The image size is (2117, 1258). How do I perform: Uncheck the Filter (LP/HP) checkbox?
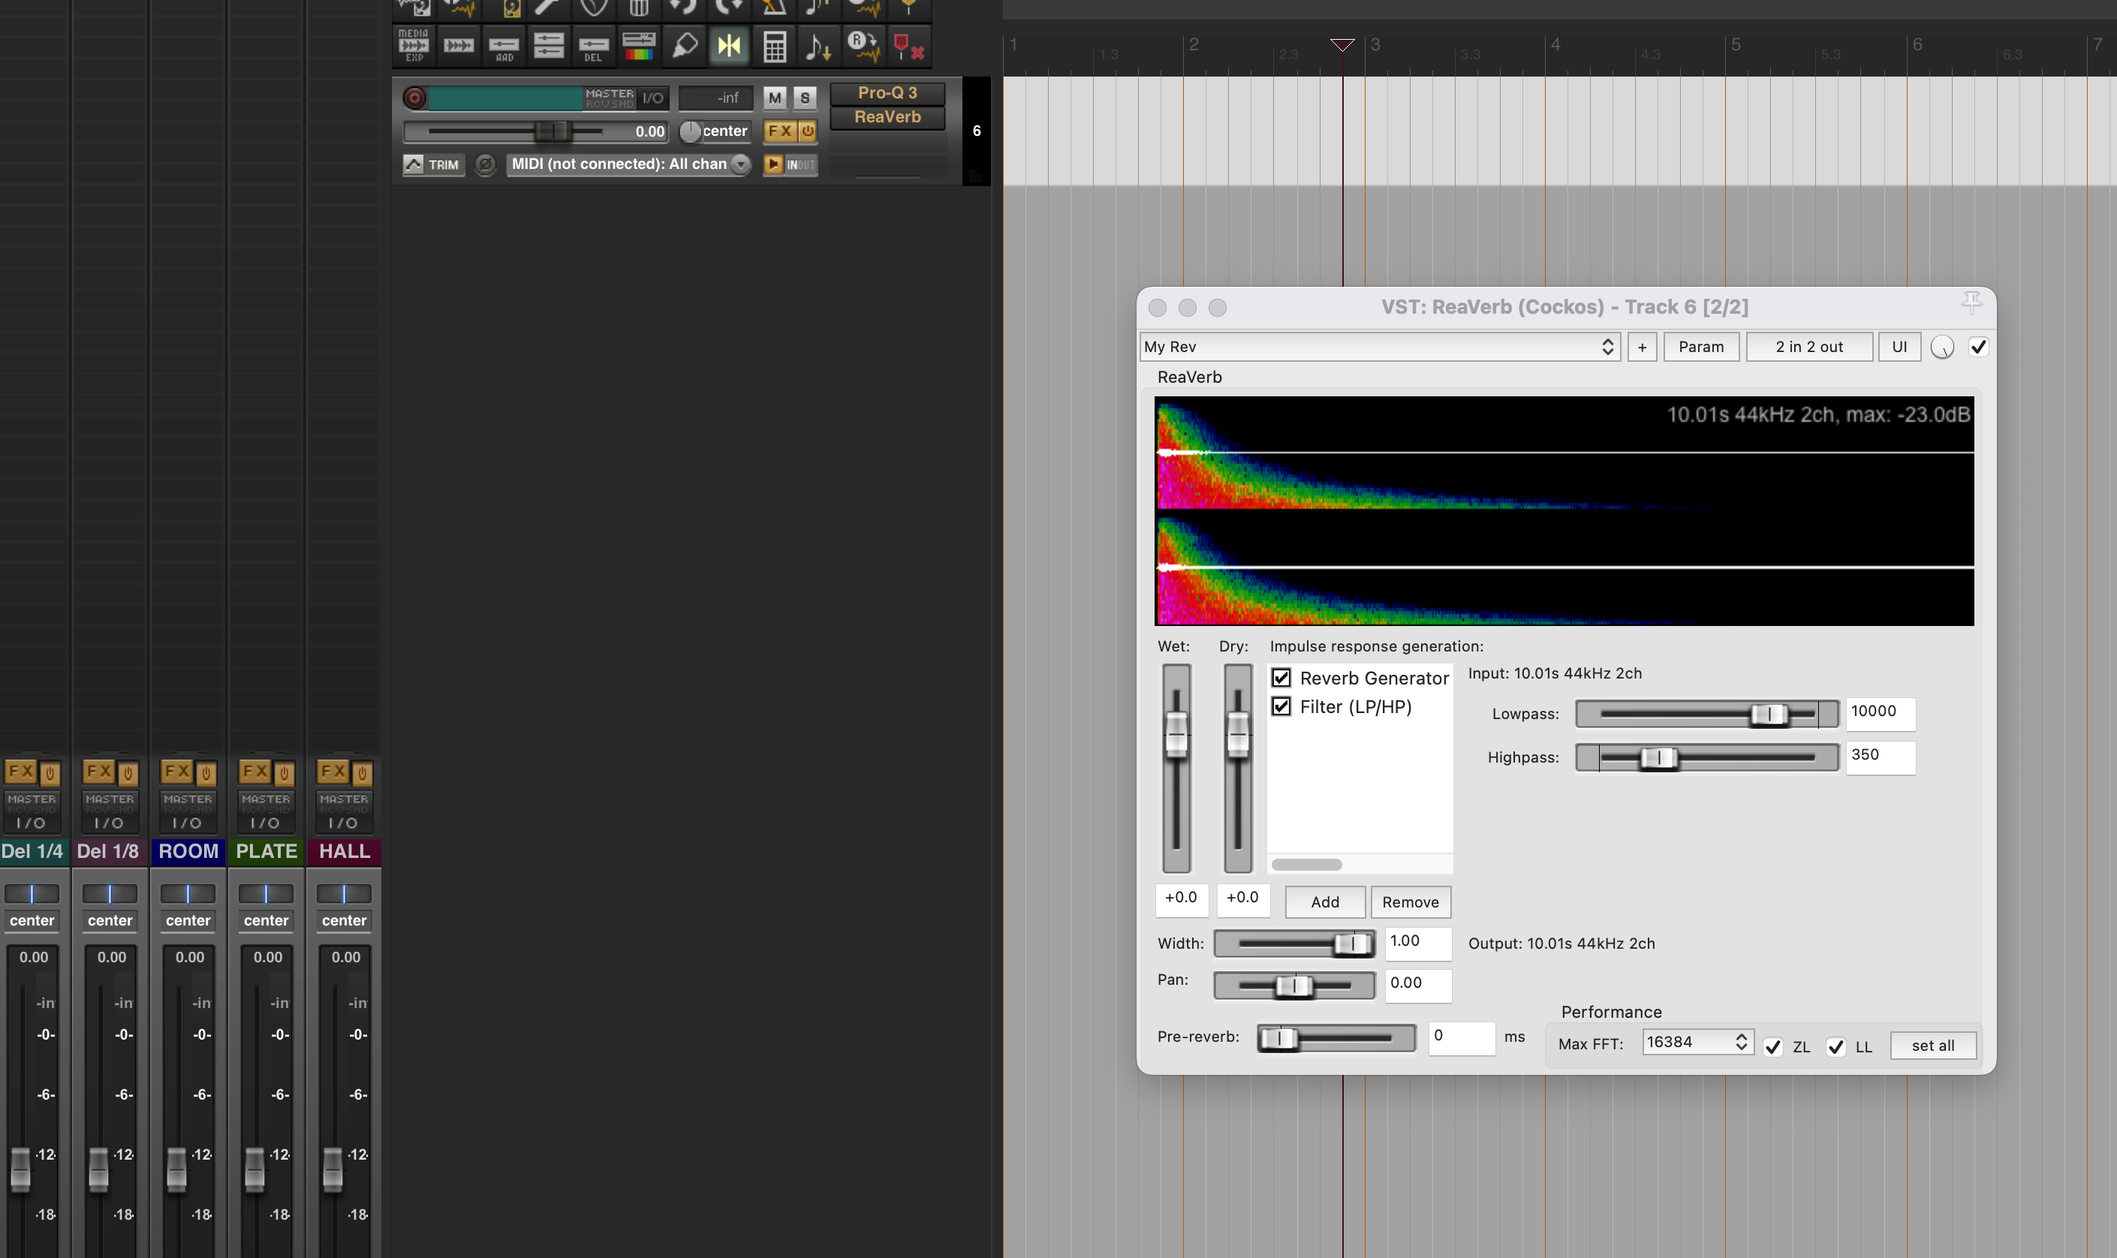point(1281,707)
